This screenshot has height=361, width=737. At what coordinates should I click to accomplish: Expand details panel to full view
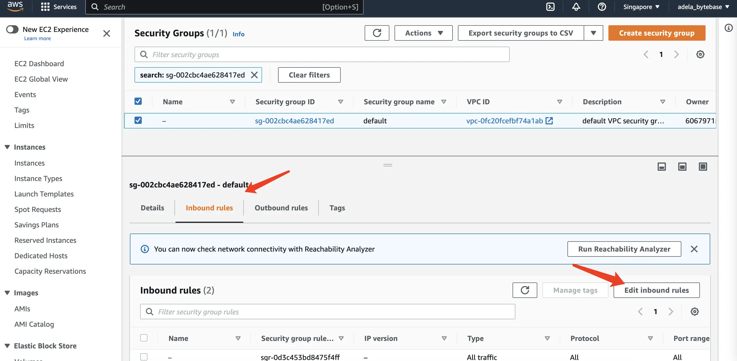click(703, 167)
